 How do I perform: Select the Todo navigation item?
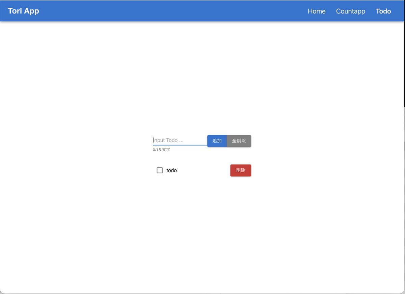pyautogui.click(x=383, y=11)
